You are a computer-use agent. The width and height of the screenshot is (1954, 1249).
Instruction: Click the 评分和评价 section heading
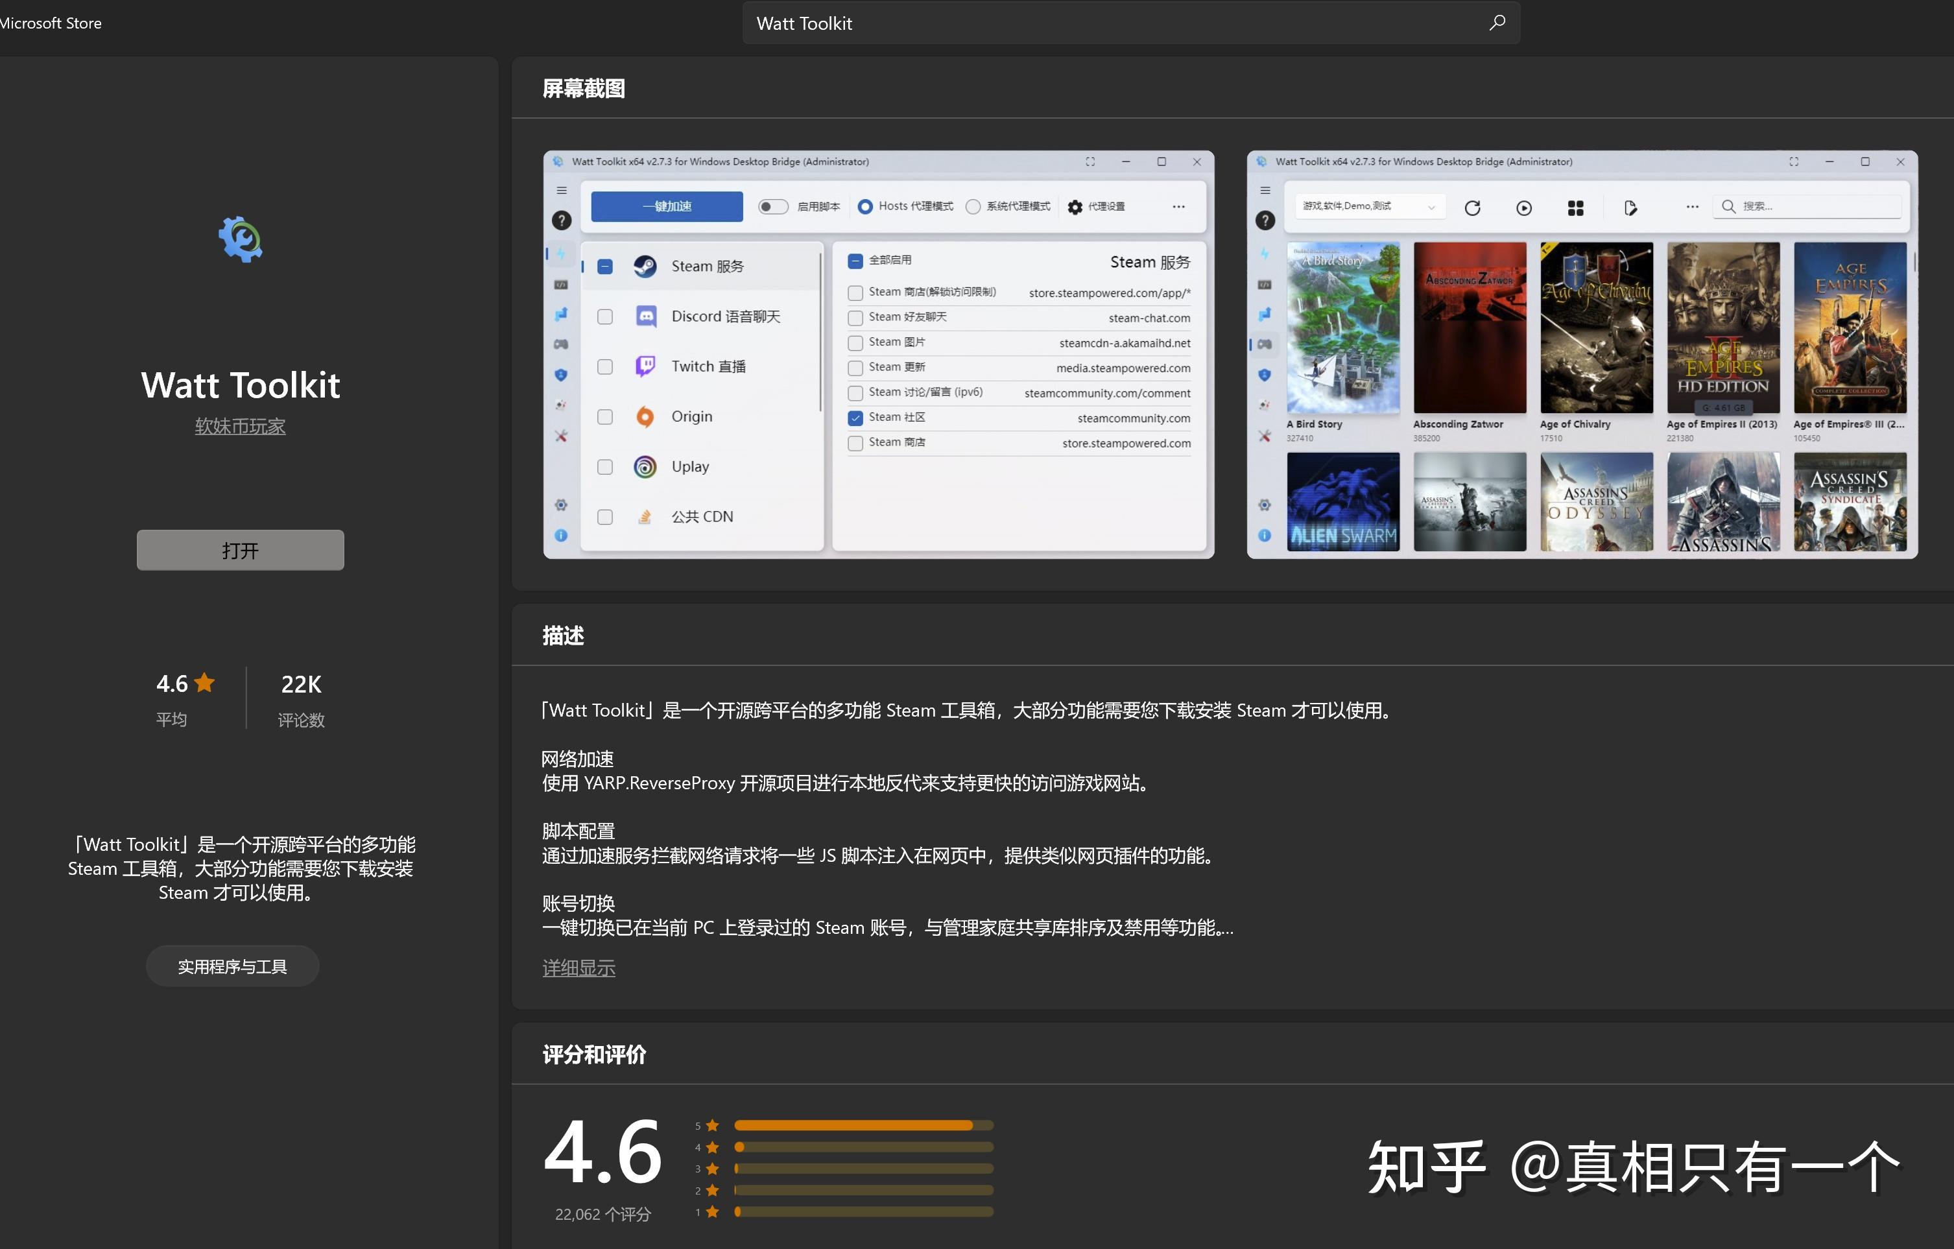(594, 1054)
